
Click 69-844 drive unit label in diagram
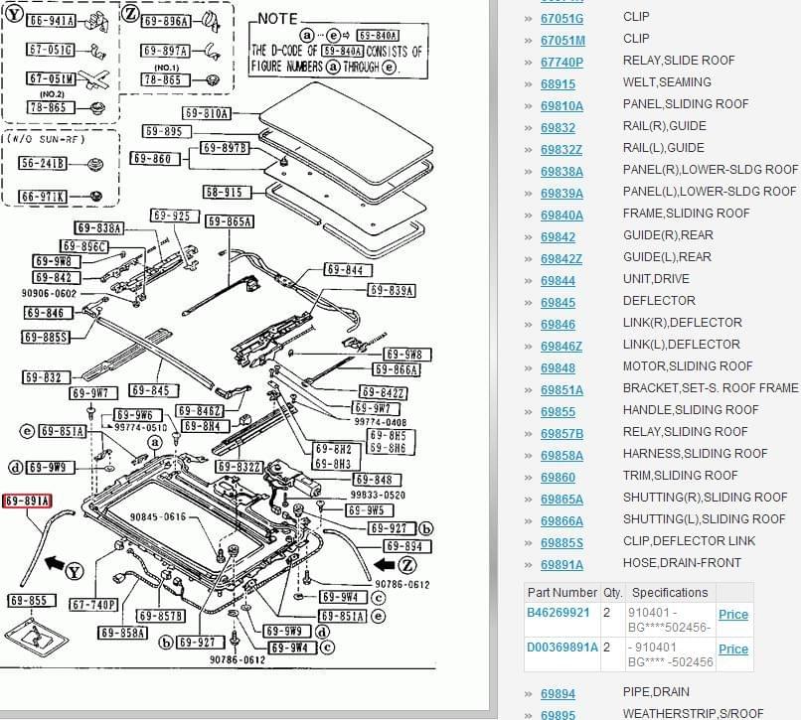click(x=349, y=270)
